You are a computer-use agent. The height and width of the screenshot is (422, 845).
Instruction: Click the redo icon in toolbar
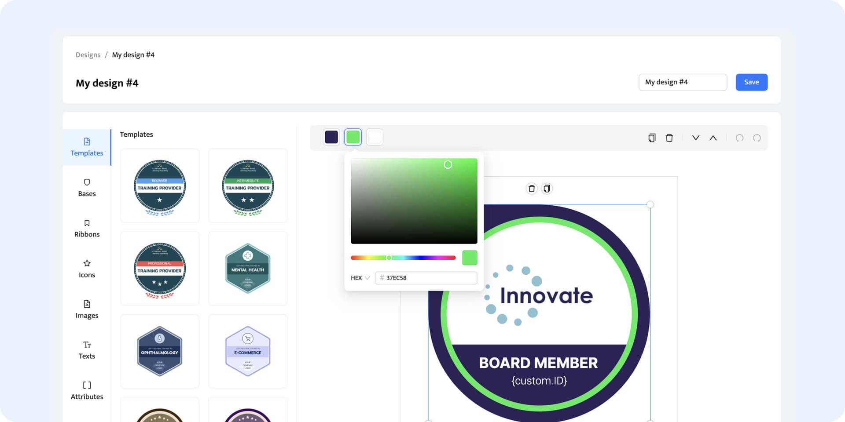point(757,138)
